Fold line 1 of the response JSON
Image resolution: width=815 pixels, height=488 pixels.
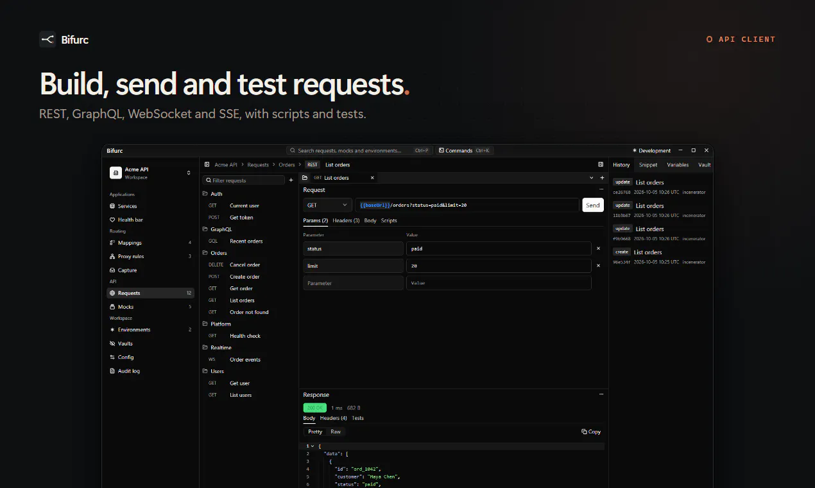[312, 446]
